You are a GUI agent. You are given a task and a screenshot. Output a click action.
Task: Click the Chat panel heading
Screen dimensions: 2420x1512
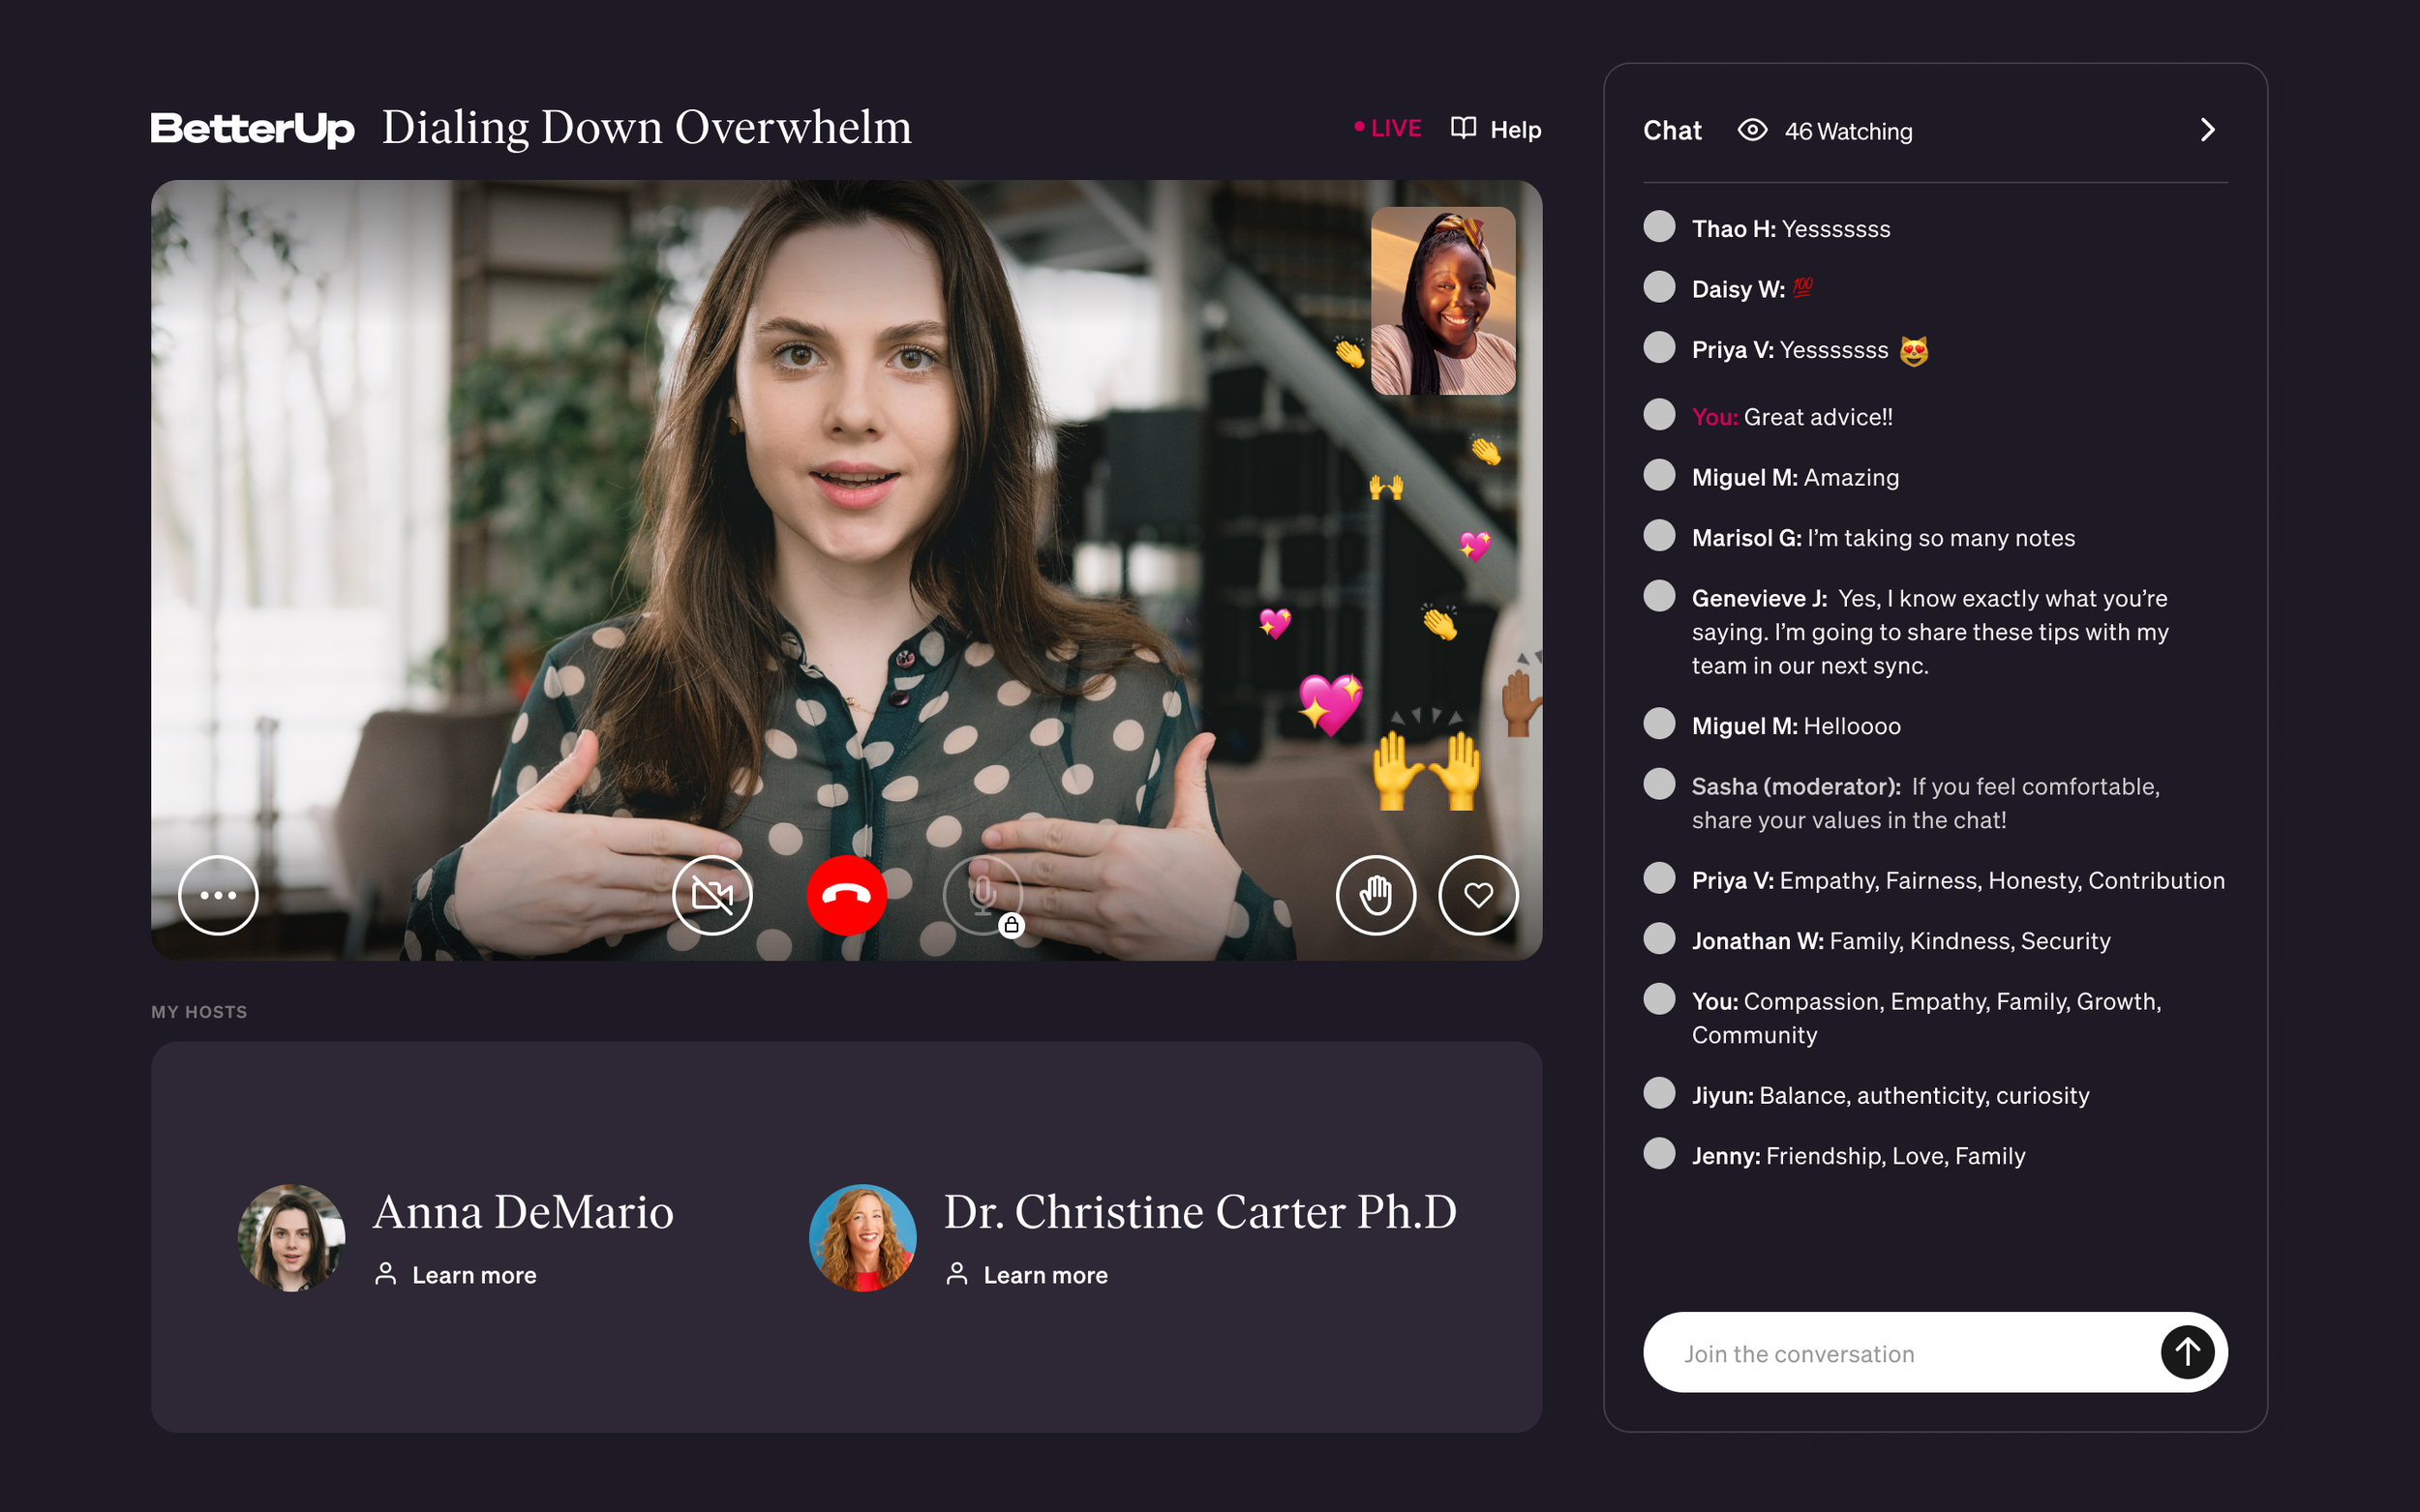click(1672, 130)
